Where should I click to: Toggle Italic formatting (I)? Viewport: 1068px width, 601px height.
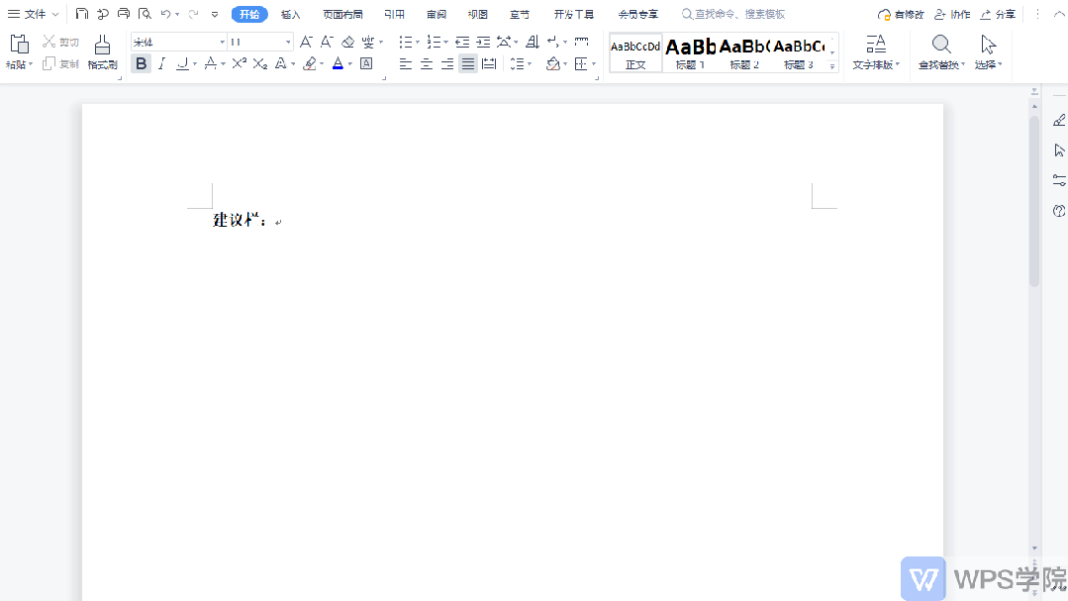161,63
